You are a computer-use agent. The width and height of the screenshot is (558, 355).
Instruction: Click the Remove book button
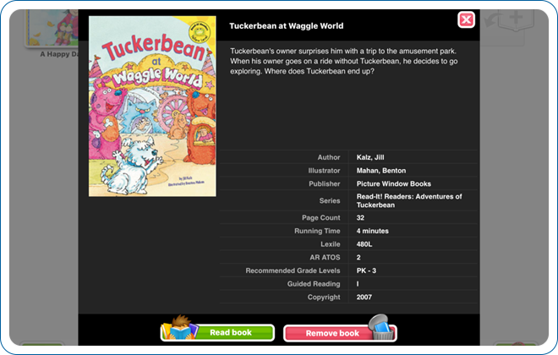[340, 333]
